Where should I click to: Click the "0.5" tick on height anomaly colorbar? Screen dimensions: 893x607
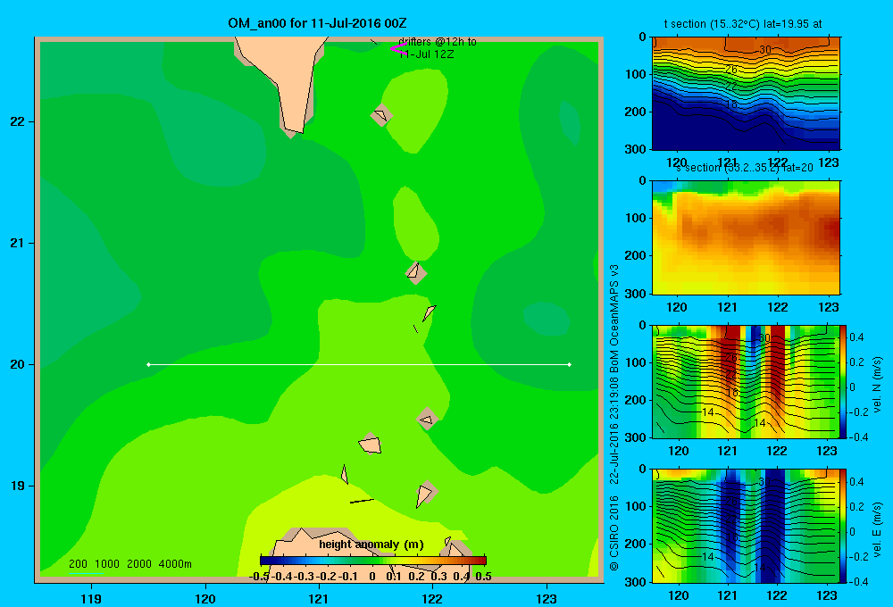pyautogui.click(x=483, y=577)
